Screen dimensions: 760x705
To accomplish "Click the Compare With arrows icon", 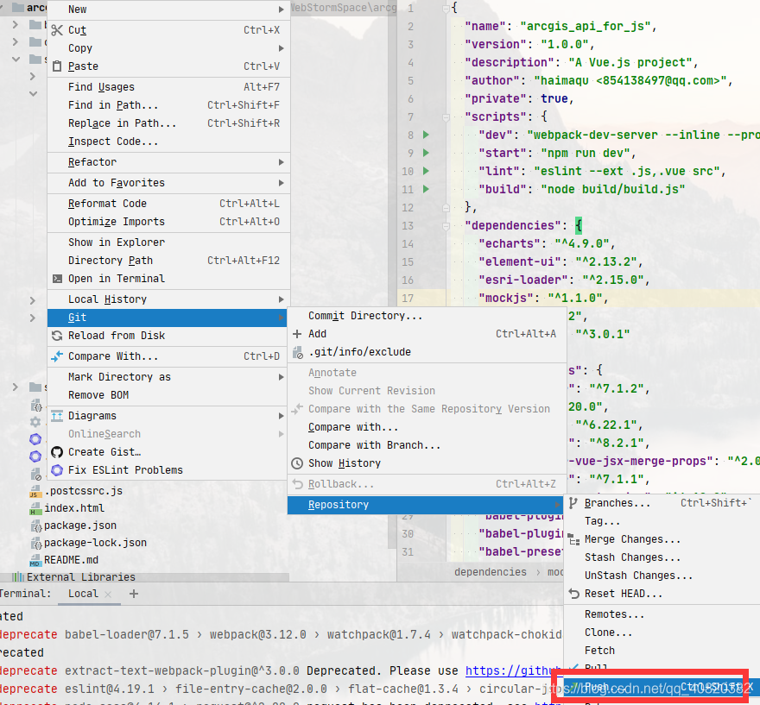I will click(x=57, y=356).
